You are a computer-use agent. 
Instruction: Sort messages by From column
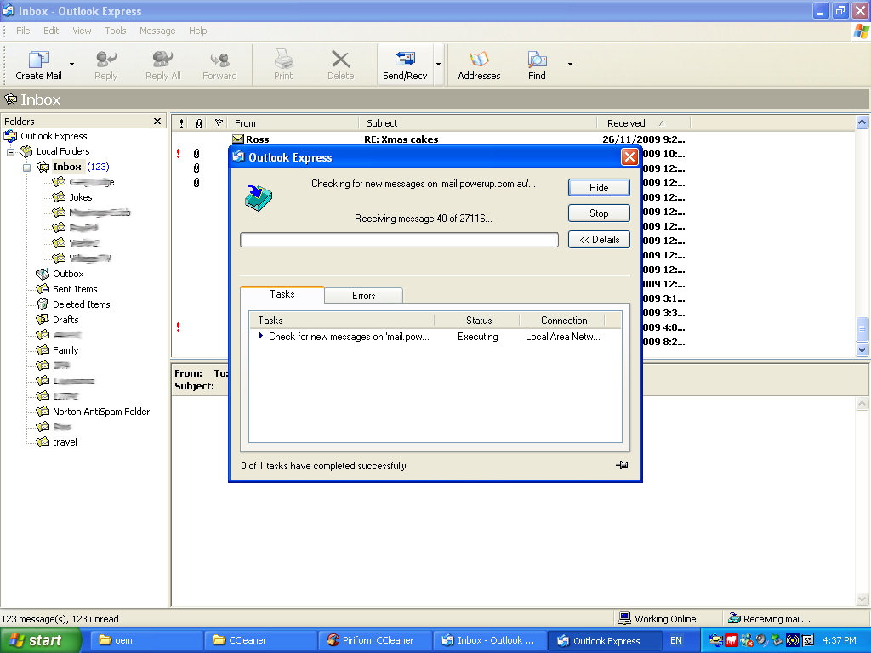(293, 123)
